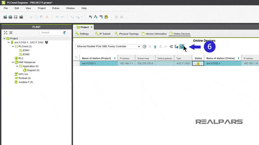Open the Window menu
The height and width of the screenshot is (145, 259).
coord(70,8)
